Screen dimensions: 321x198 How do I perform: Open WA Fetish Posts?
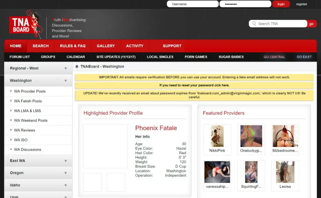(38, 101)
